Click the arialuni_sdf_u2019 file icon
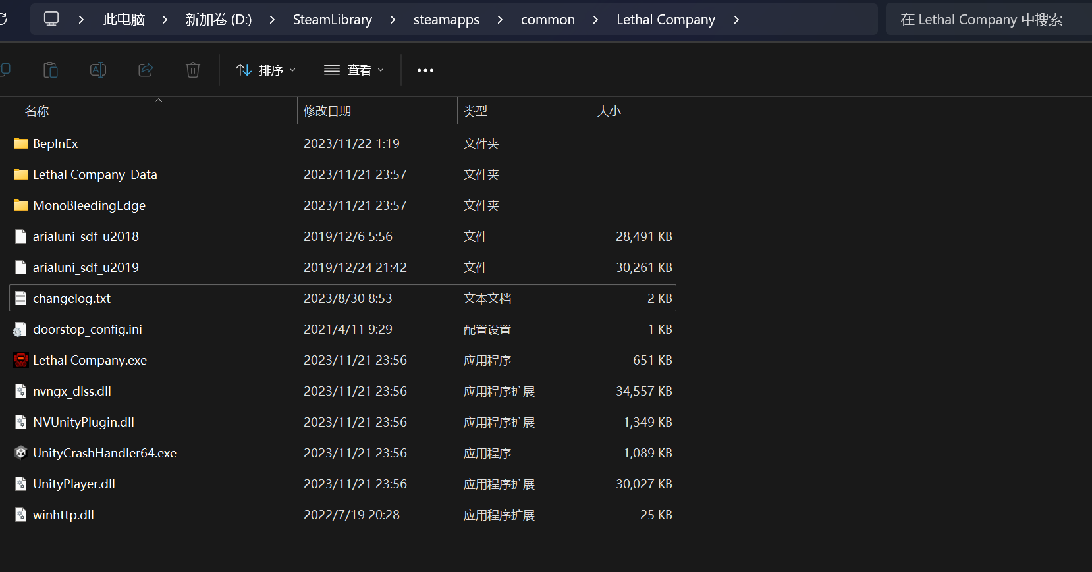Image resolution: width=1092 pixels, height=572 pixels. pyautogui.click(x=21, y=267)
